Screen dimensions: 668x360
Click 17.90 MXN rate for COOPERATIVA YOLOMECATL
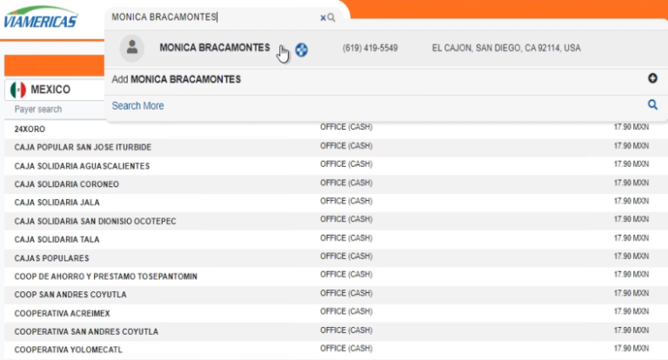[x=631, y=349]
